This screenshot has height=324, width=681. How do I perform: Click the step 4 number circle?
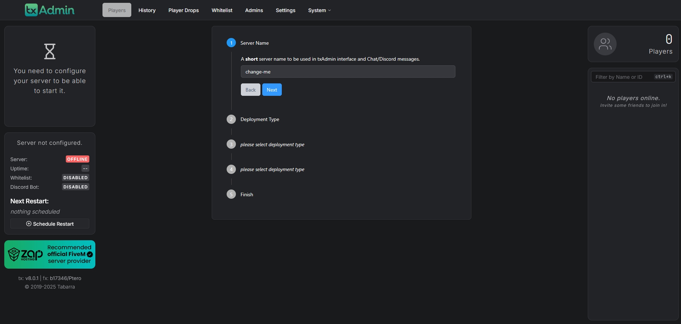pyautogui.click(x=231, y=169)
